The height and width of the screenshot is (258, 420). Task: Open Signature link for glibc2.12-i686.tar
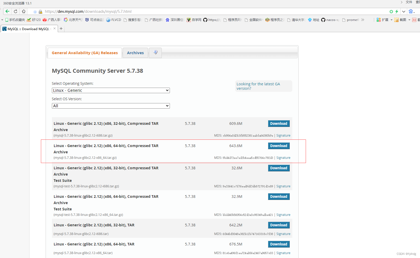(283, 234)
